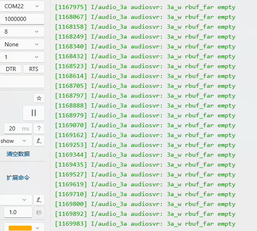Open the 扩展命令 extended commands link
The image size is (257, 231).
[18, 178]
